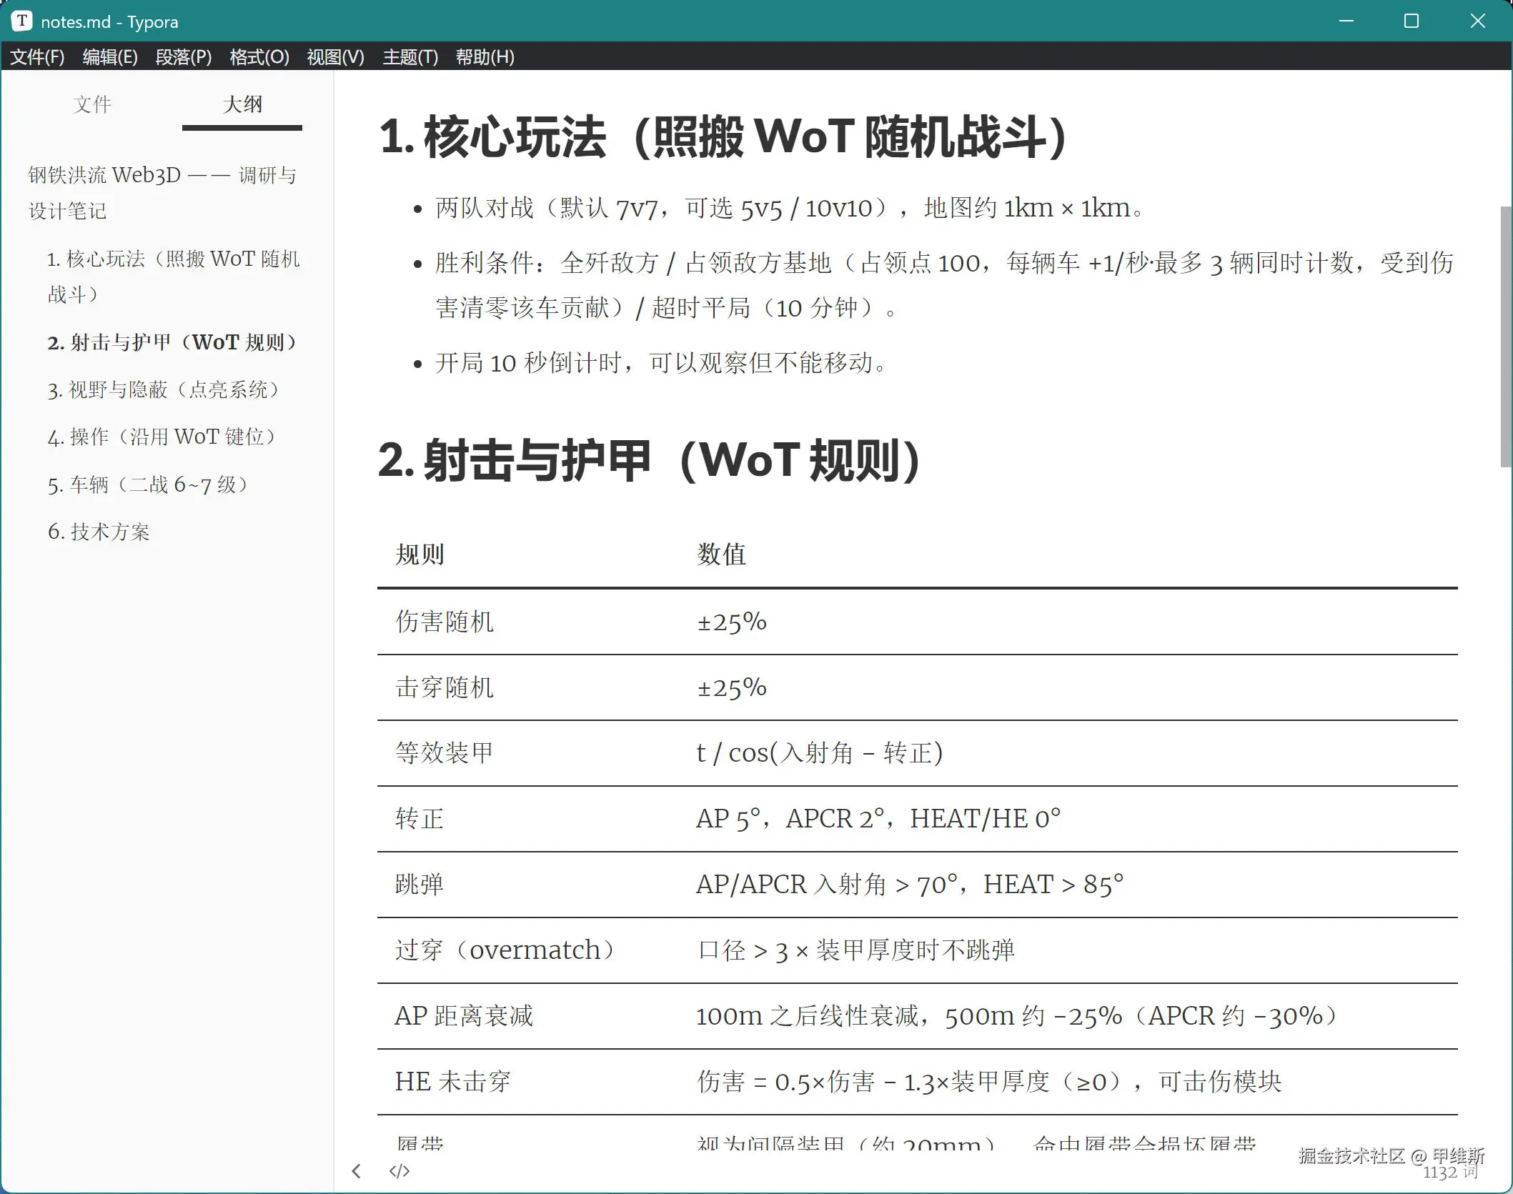Open outline heading 4. 操作（沿用 WoT 键位）
Image resolution: width=1513 pixels, height=1194 pixels.
162,437
